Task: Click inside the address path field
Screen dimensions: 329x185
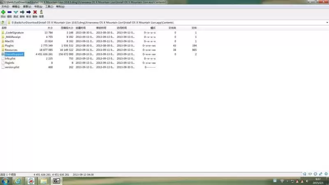Action: click(x=166, y=23)
